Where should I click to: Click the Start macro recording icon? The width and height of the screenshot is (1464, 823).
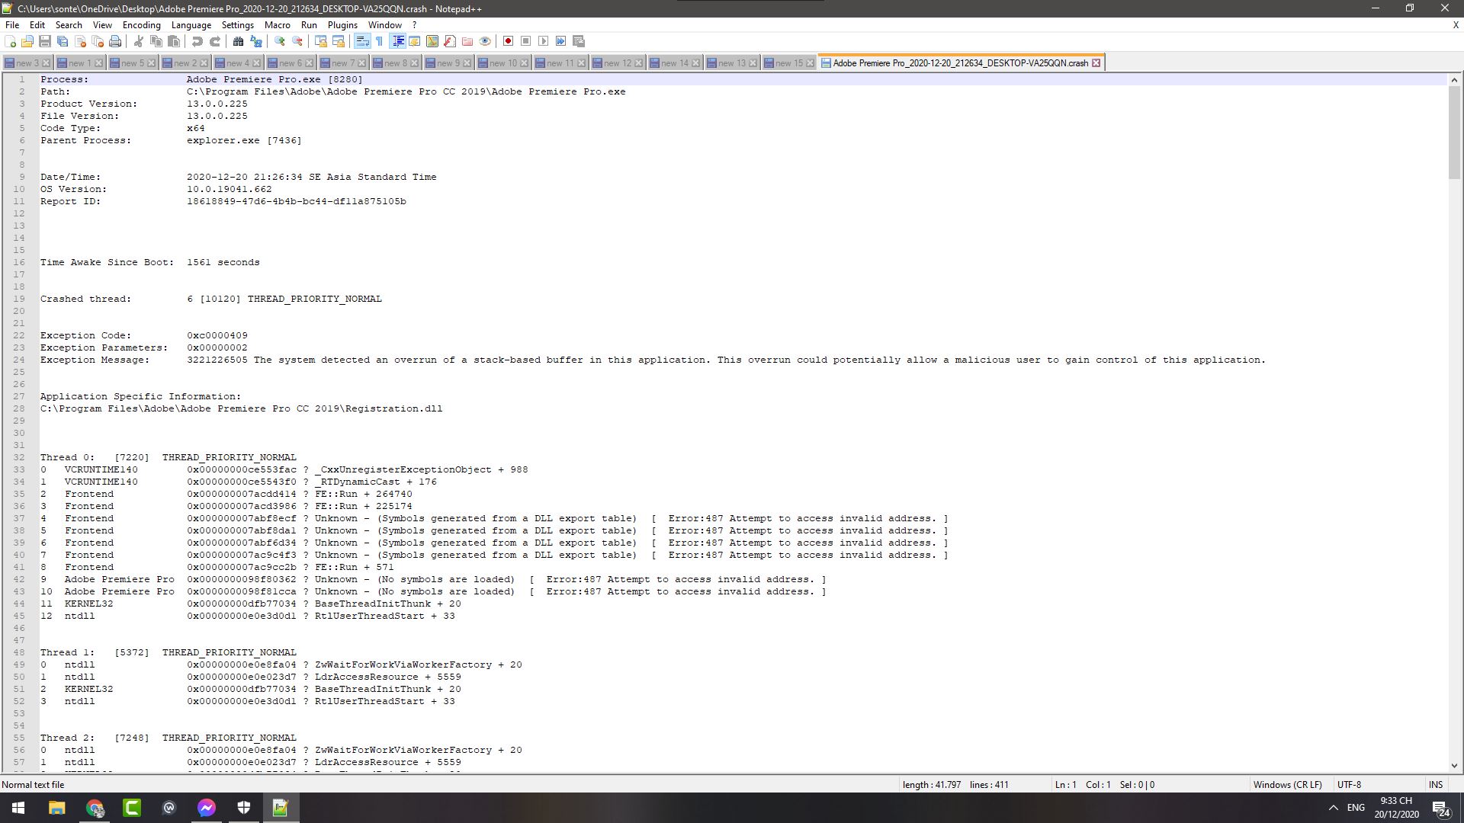pos(508,41)
